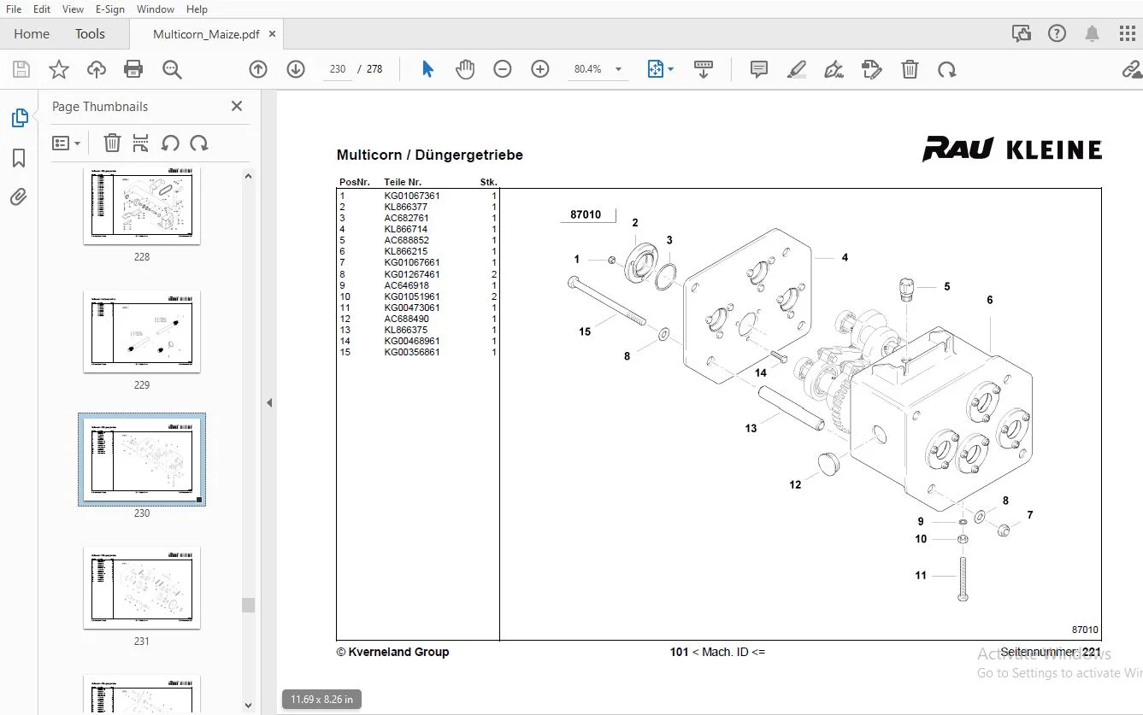Viewport: 1143px width, 715px height.
Task: Activate the hand pan tool
Action: (x=465, y=69)
